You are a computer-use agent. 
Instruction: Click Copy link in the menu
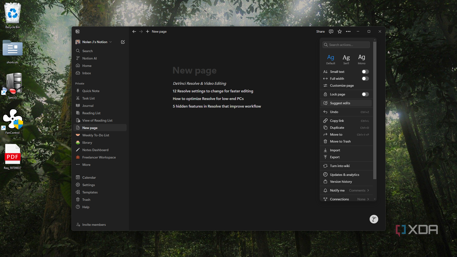click(347, 121)
